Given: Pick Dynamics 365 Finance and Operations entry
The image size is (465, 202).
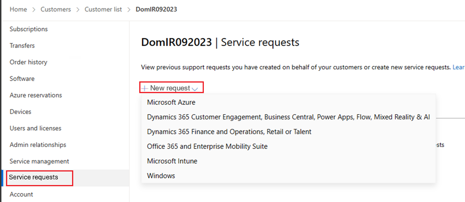Looking at the screenshot, I should coord(229,132).
